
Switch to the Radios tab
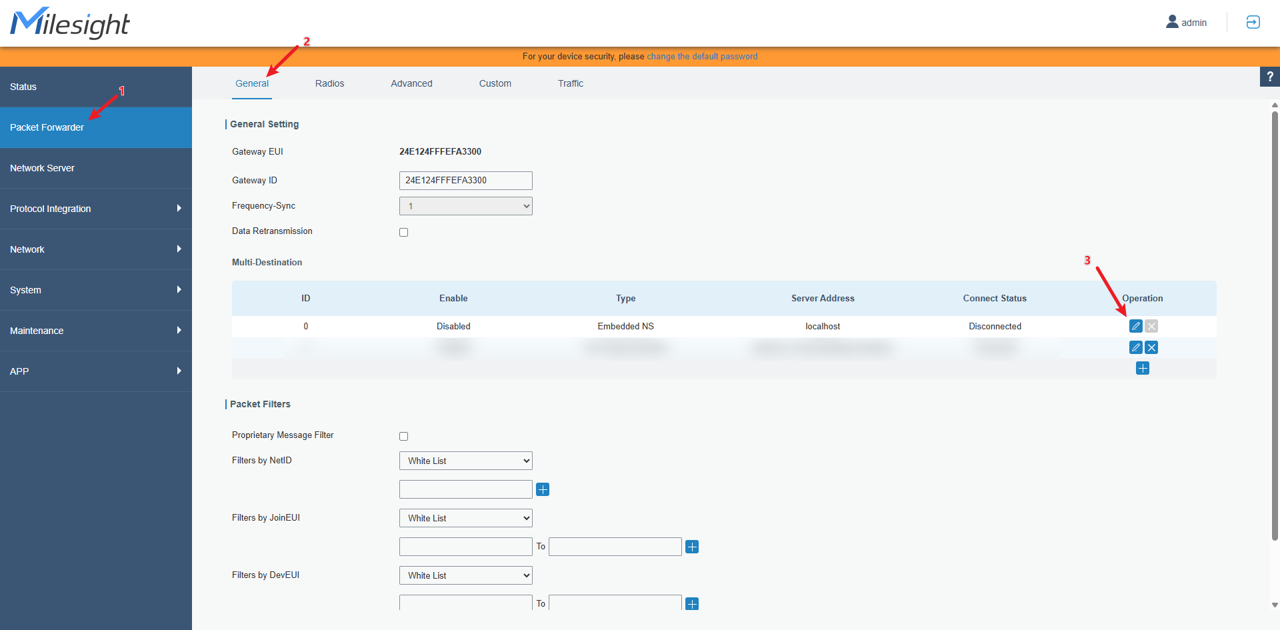[330, 83]
